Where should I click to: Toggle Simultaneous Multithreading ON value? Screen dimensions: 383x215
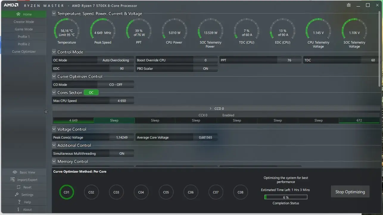[x=122, y=154]
